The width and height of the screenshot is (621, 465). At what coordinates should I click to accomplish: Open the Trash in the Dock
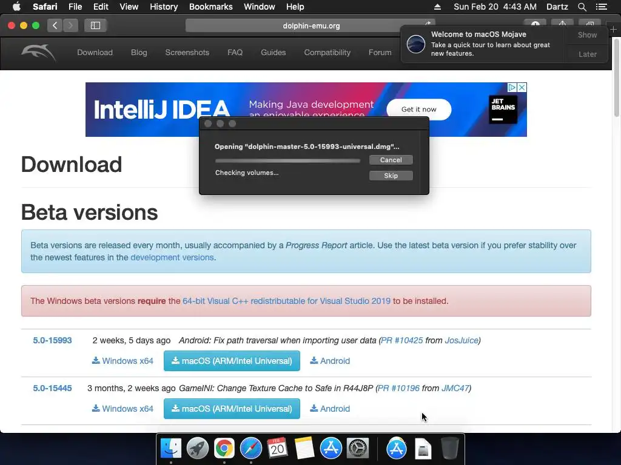pos(449,448)
